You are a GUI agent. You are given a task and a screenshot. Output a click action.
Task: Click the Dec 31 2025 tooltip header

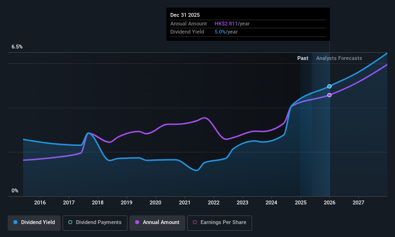185,15
